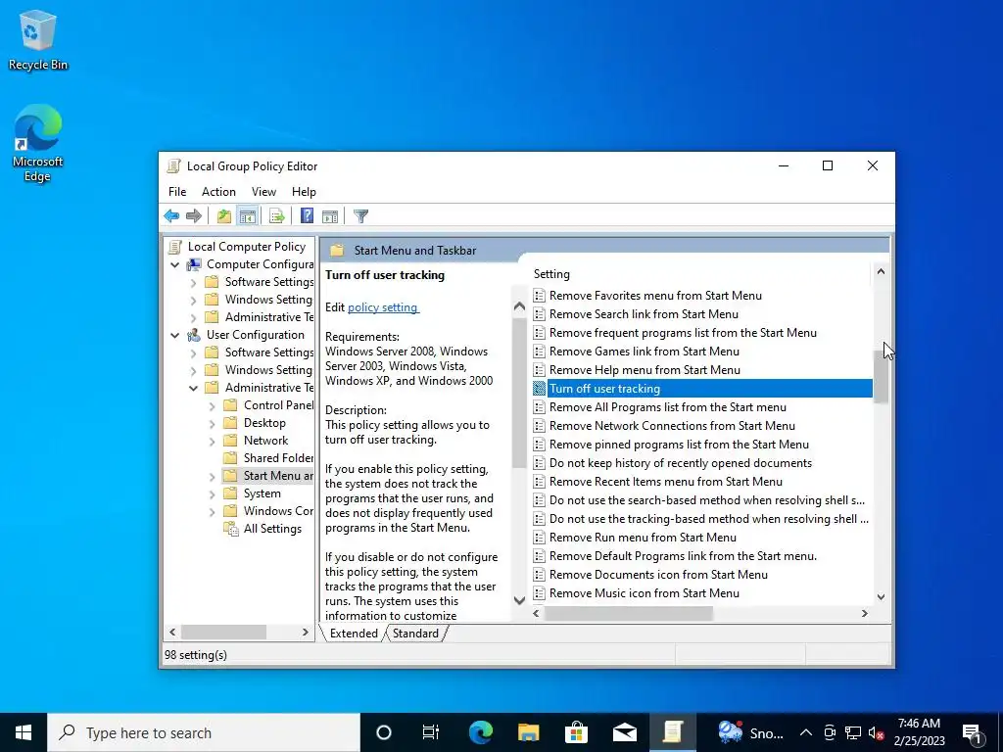
Task: Click the network tray icon
Action: (x=853, y=732)
